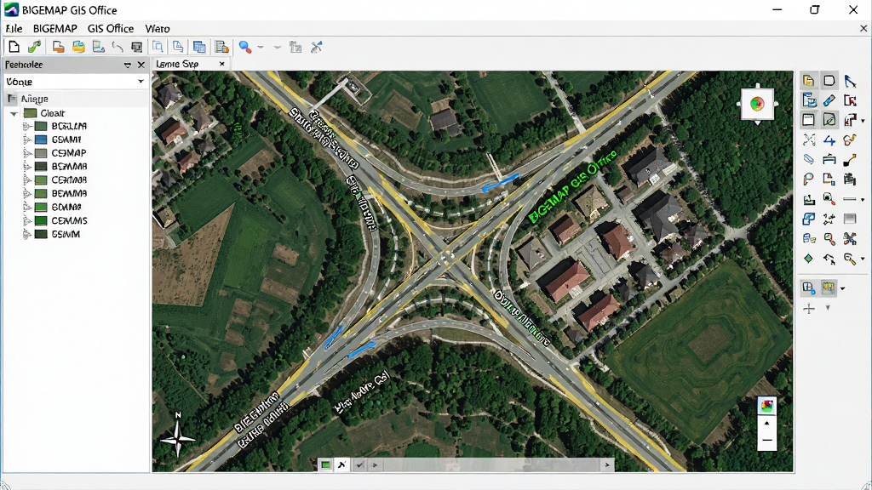872x490 pixels.
Task: Click the blue magnifier search toolbar icon
Action: (x=245, y=48)
